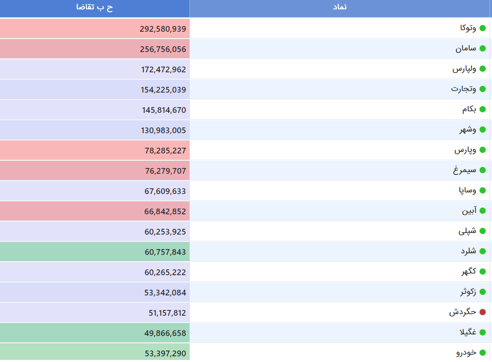The image size is (492, 362).
Task: Select the value 66,842,852
Action: point(166,212)
